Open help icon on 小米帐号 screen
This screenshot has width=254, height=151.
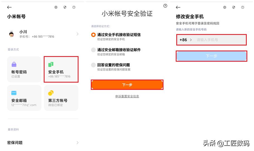[x=74, y=7]
